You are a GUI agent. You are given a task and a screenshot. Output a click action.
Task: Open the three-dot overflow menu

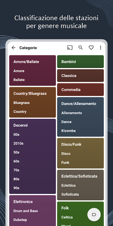click(100, 48)
